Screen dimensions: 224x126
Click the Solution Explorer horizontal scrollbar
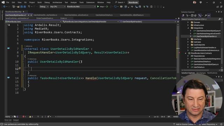(196, 70)
